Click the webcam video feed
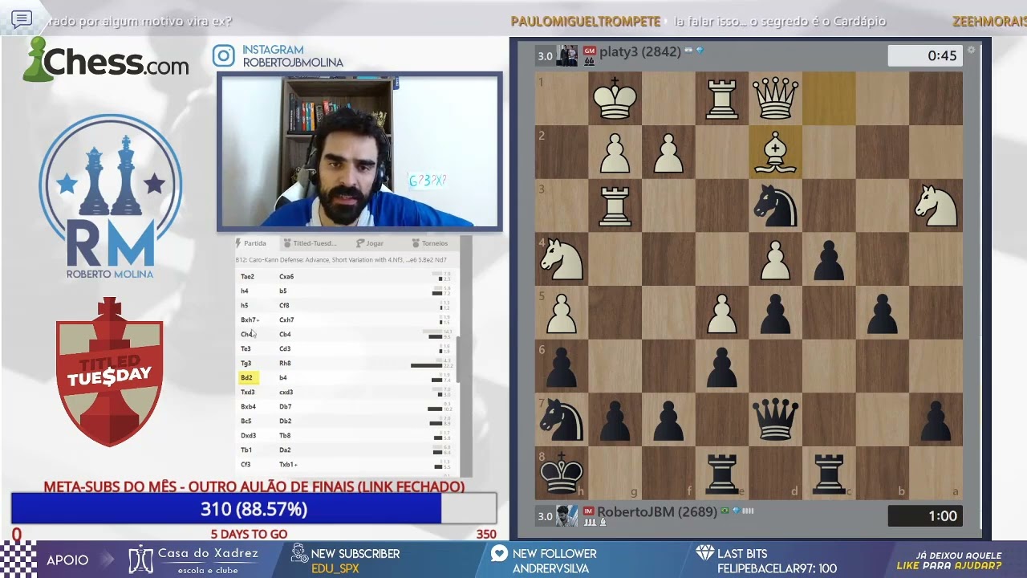The height and width of the screenshot is (578, 1027). [x=359, y=152]
